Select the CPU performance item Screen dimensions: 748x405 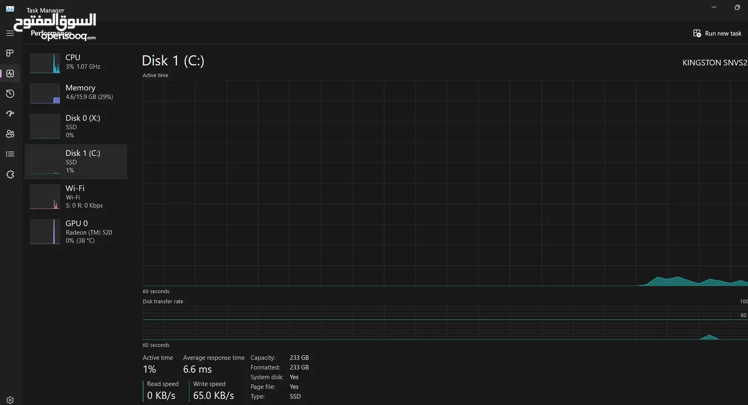[x=75, y=62]
